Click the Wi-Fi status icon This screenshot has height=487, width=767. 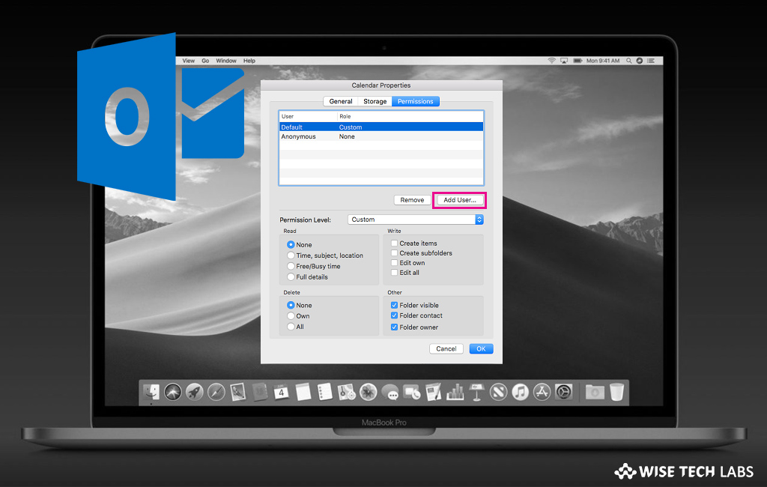click(552, 61)
